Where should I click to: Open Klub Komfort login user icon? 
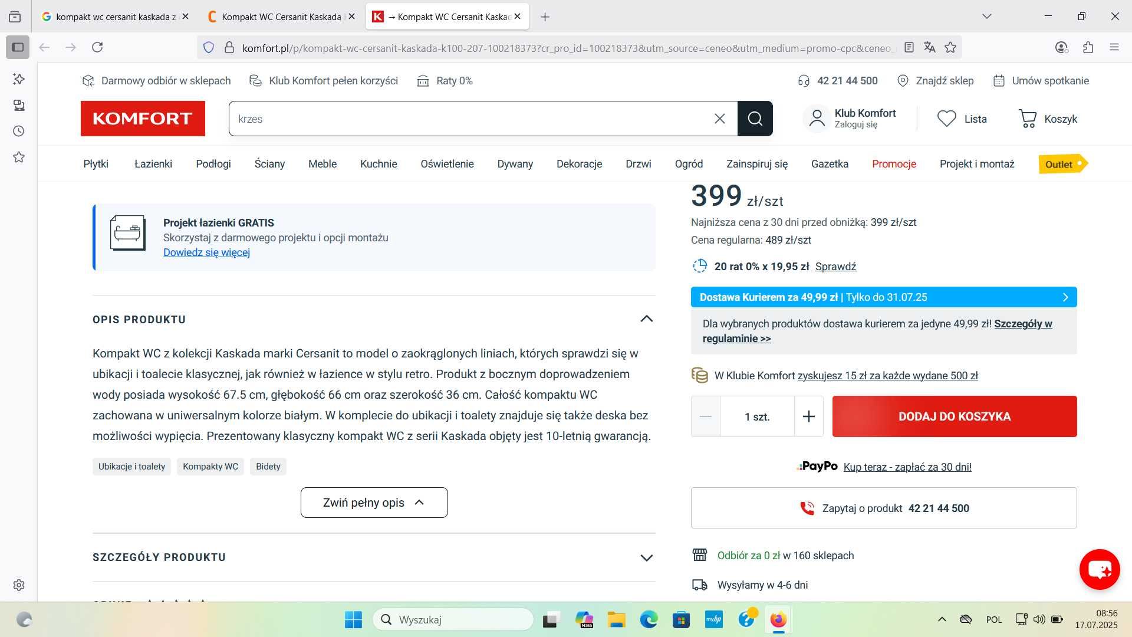click(817, 119)
